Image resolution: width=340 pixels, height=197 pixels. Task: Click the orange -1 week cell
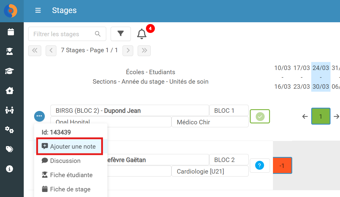coord(282,166)
